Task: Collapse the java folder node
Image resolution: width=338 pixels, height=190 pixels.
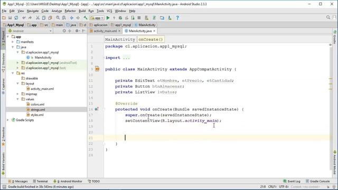Action: [13, 47]
